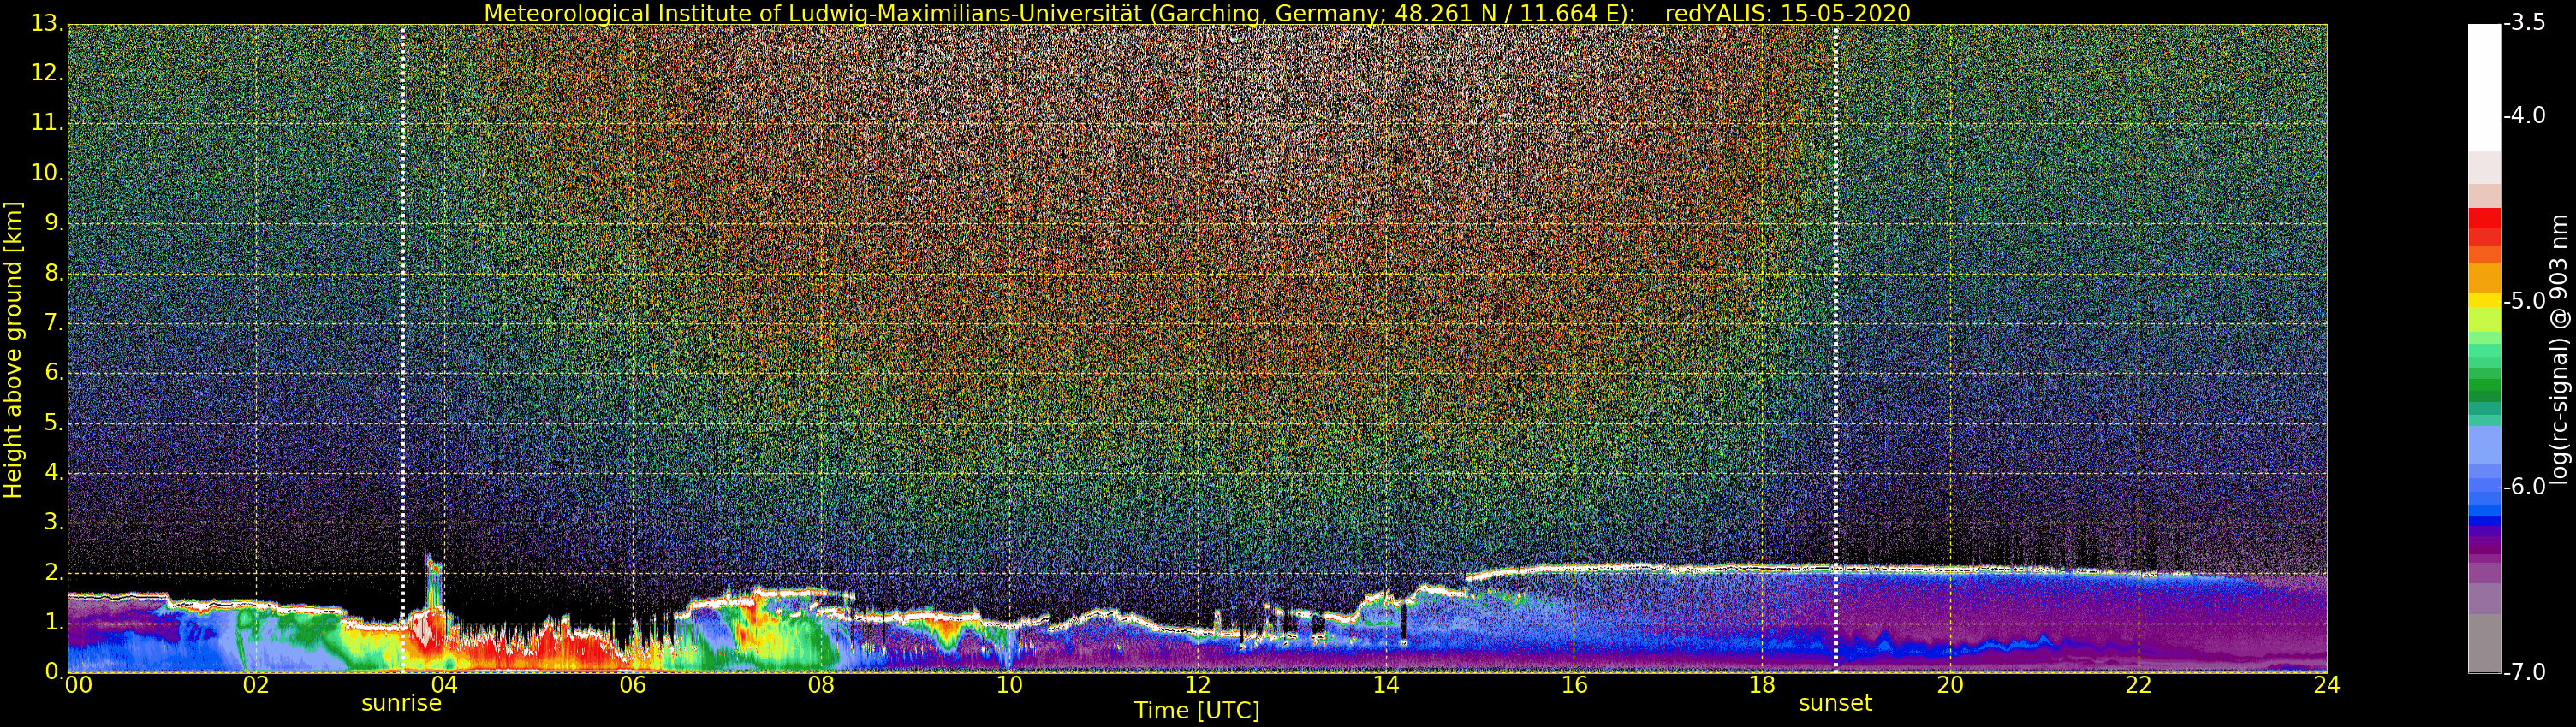Click the '16' time axis tick label

tap(1574, 685)
